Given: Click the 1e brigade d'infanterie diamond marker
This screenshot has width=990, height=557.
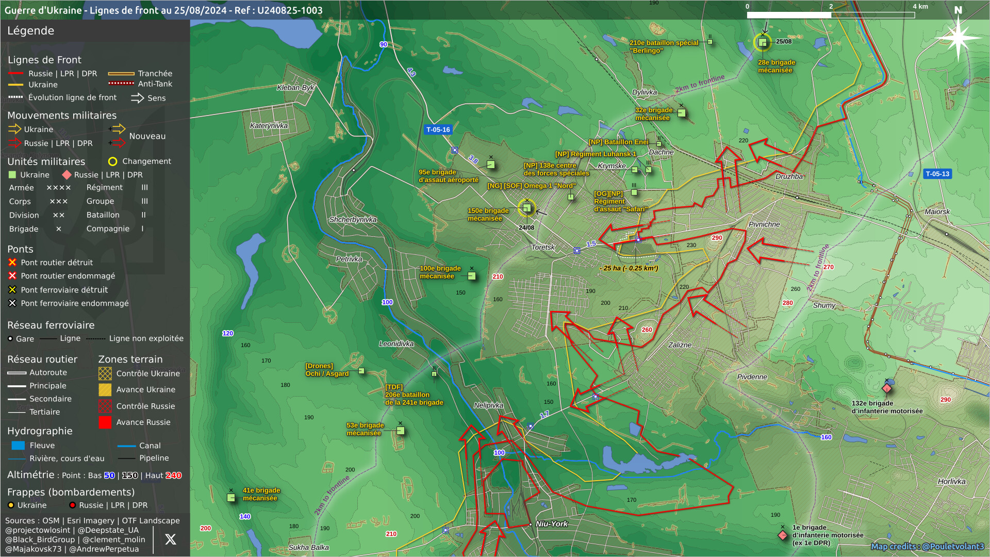Looking at the screenshot, I should coord(783,535).
